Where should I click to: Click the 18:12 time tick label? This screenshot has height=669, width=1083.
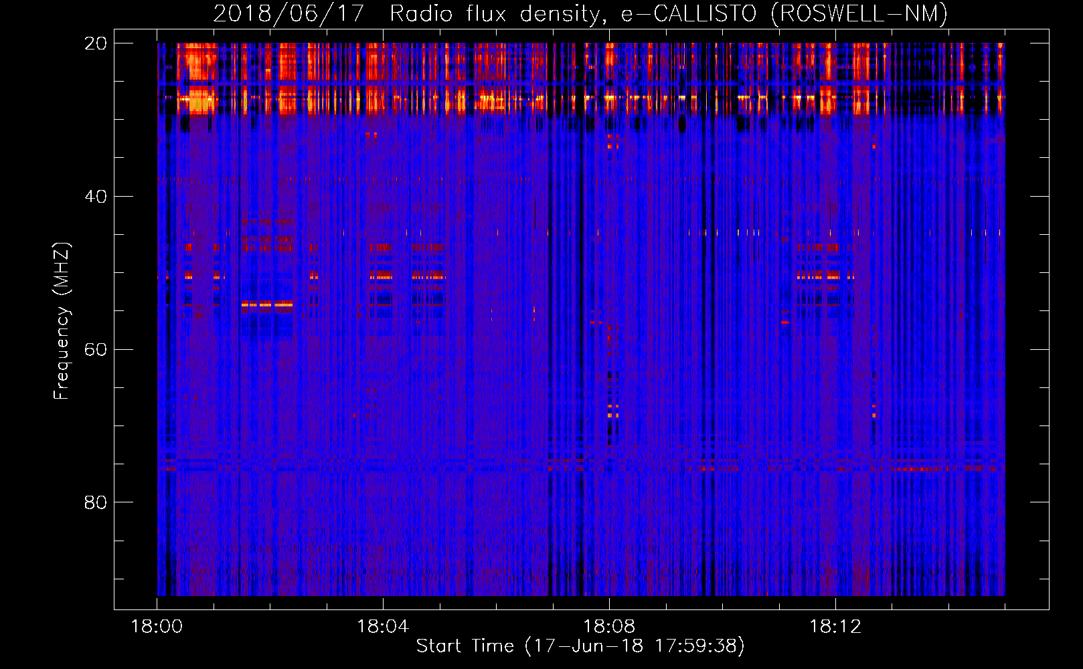click(835, 627)
